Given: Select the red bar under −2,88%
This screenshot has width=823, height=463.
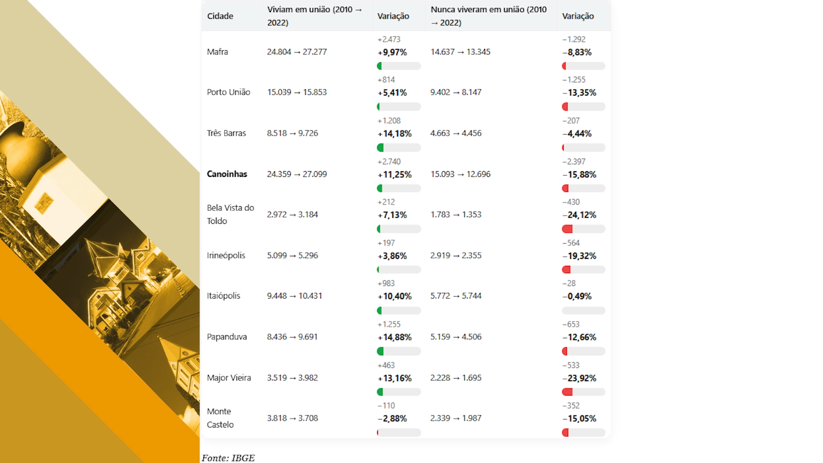Looking at the screenshot, I should coord(398,433).
